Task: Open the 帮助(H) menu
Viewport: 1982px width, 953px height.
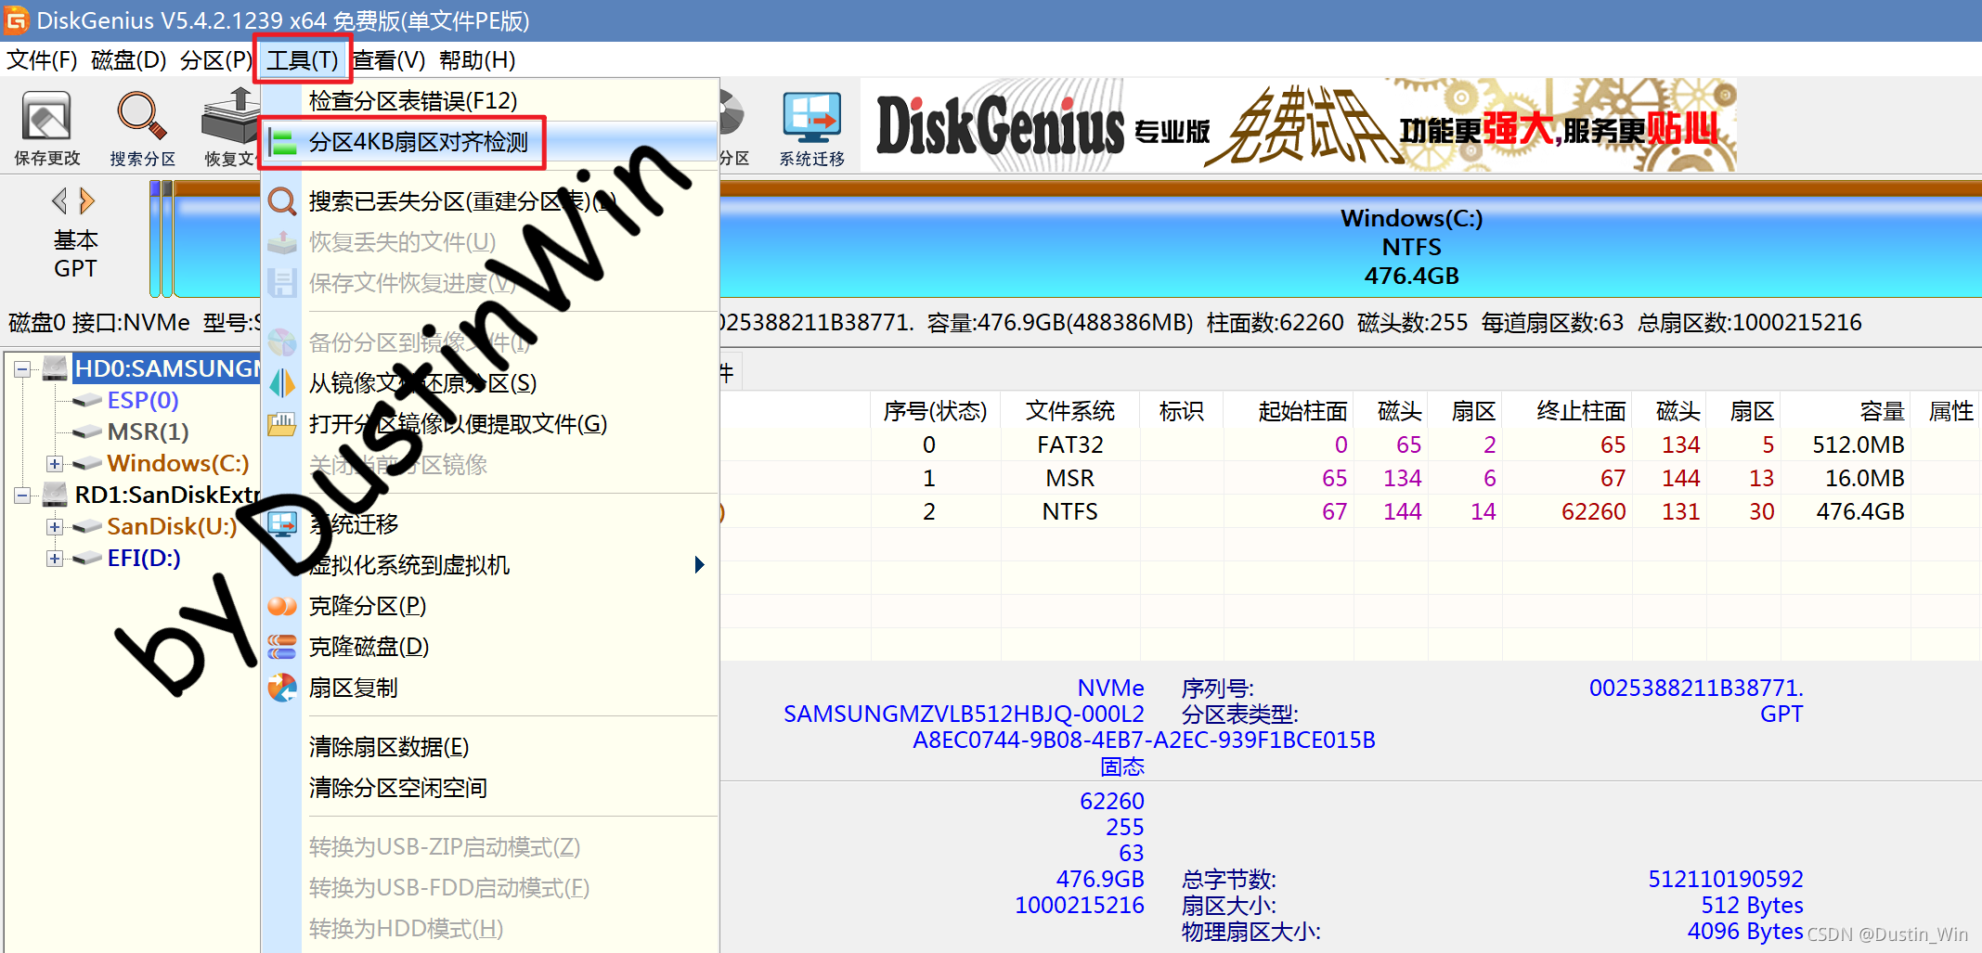Action: click(477, 60)
